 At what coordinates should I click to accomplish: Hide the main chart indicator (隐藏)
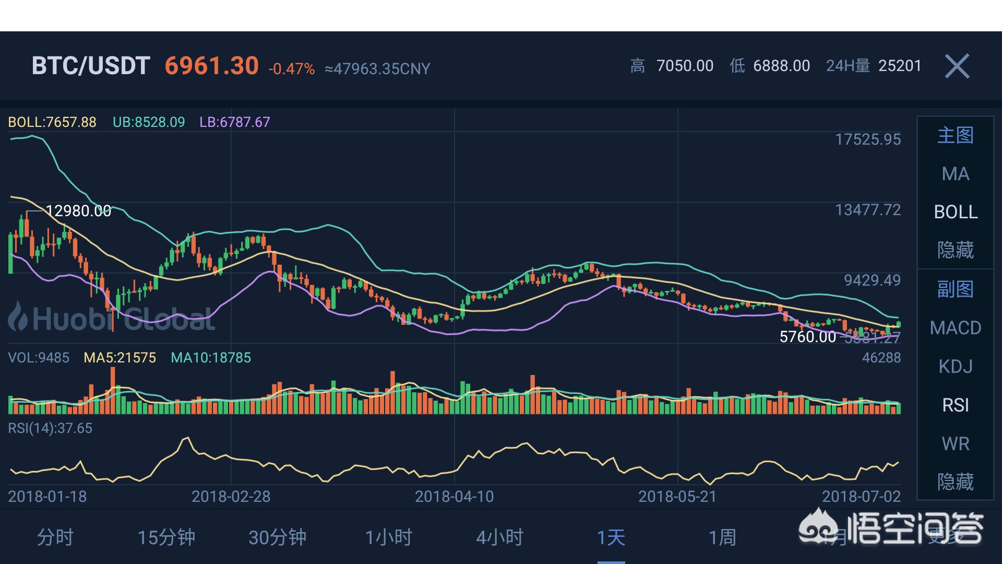coord(956,250)
